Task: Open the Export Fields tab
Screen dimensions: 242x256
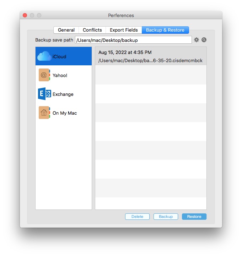Action: coord(124,30)
